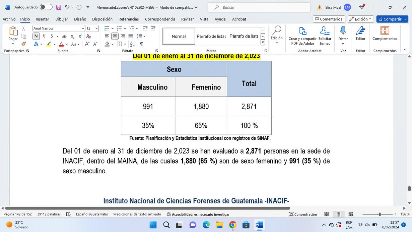Click the Solicitar firmas icon
Image resolution: width=412 pixels, height=232 pixels.
pyautogui.click(x=325, y=36)
